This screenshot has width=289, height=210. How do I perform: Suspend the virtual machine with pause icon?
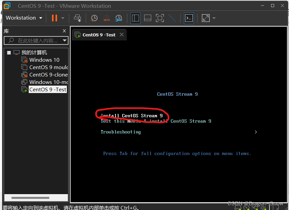[54, 18]
